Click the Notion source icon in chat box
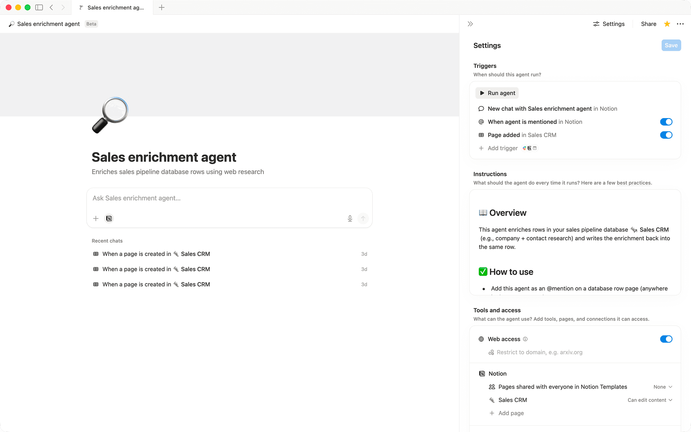Image resolution: width=691 pixels, height=432 pixels. pos(109,218)
